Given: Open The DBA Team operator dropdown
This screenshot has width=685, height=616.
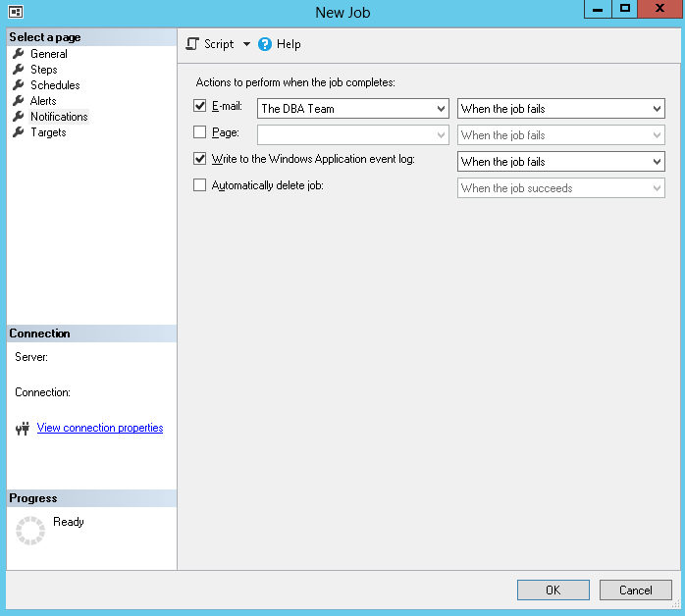Looking at the screenshot, I should (x=353, y=109).
